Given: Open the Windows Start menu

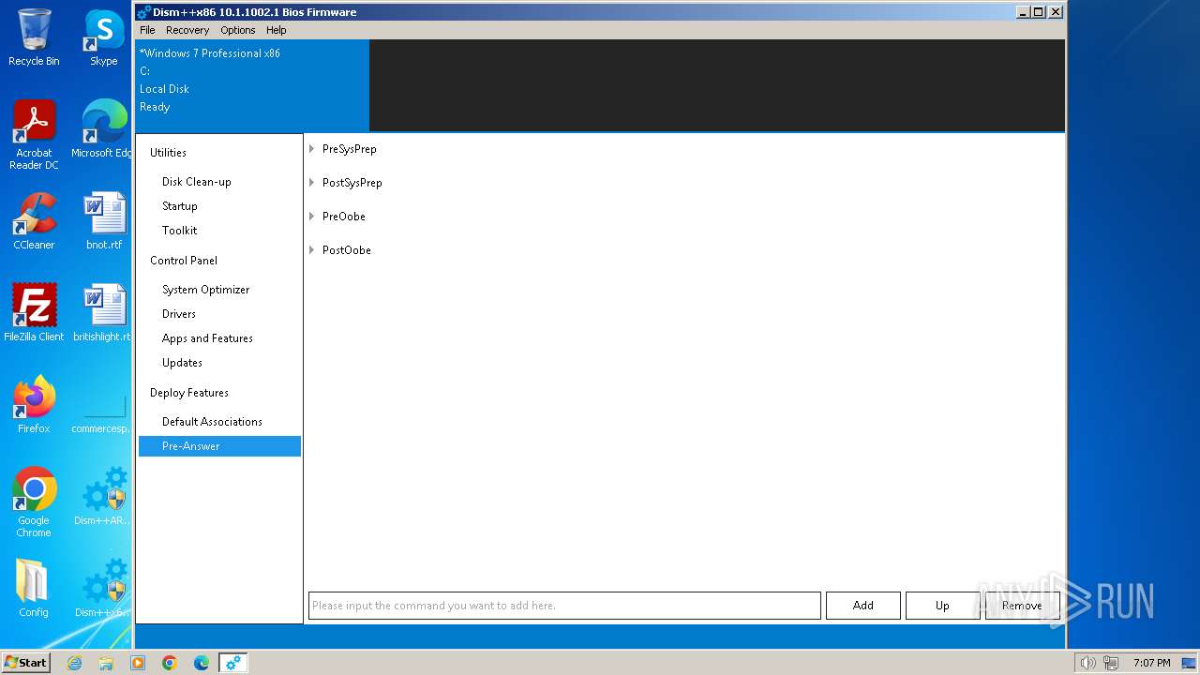Looking at the screenshot, I should coord(26,663).
